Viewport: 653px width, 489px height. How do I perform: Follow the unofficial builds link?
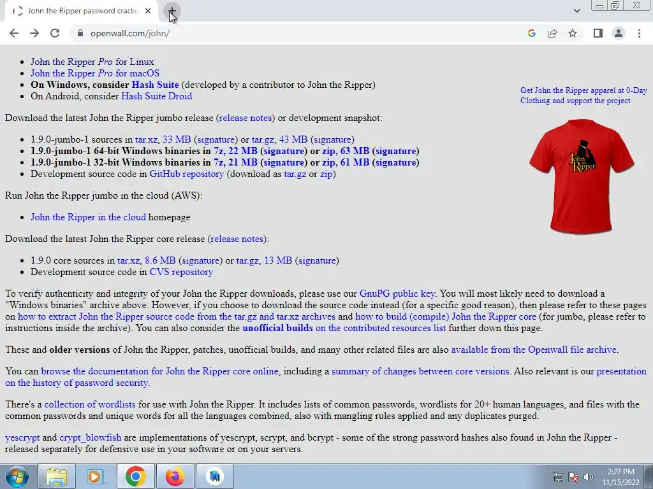[x=277, y=328]
